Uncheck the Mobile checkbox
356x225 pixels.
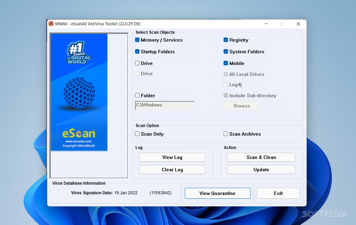226,63
